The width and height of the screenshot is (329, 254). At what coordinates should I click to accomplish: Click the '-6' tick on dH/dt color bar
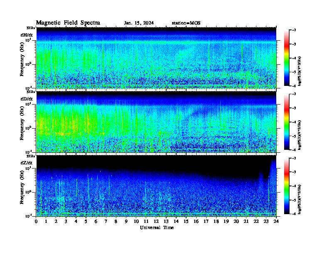click(294, 86)
